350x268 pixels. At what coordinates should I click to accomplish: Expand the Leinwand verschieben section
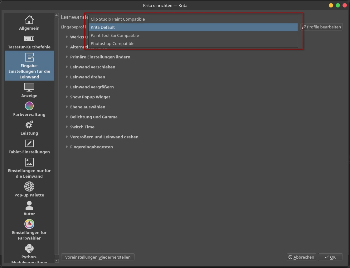[x=91, y=67]
